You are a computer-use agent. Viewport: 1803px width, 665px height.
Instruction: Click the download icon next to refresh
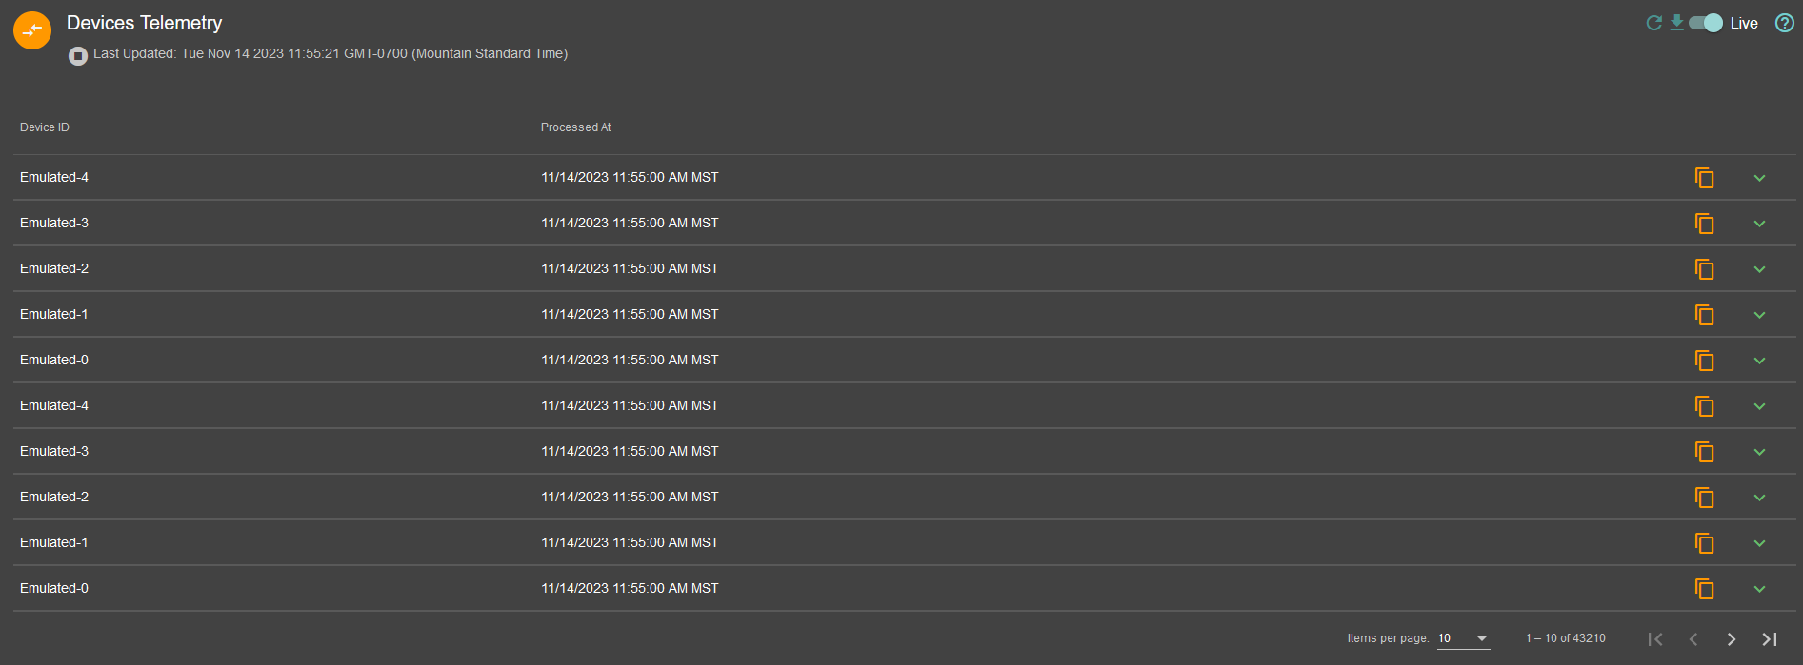tap(1676, 23)
